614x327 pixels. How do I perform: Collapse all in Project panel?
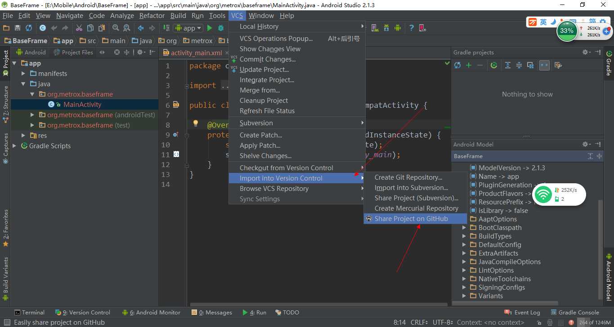click(x=127, y=52)
